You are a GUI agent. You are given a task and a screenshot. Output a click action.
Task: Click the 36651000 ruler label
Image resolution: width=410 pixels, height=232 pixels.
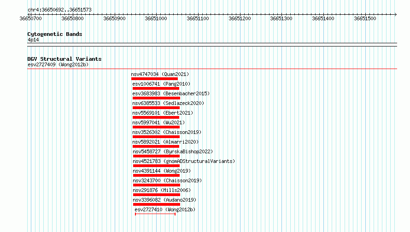tap(156, 18)
